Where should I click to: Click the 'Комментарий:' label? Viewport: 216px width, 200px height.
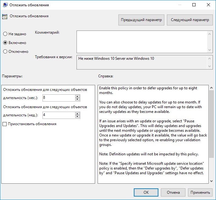47,32
